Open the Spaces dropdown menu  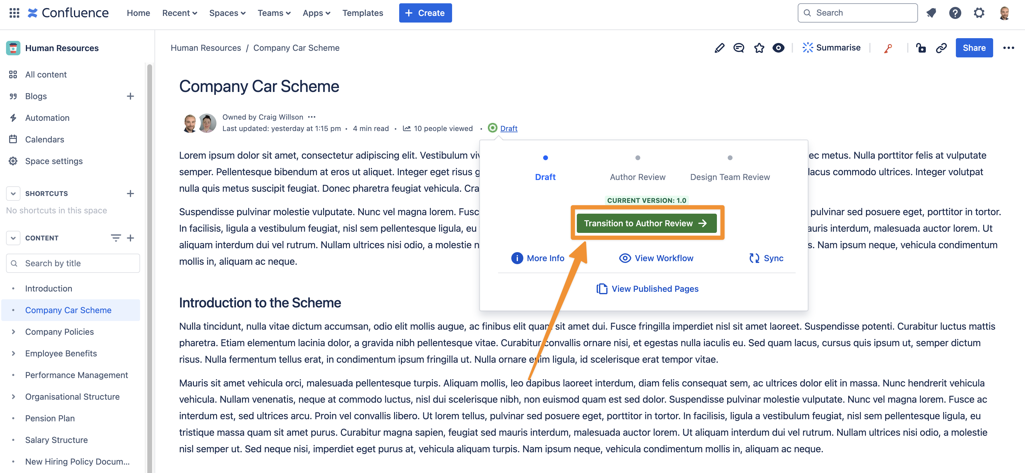tap(227, 13)
